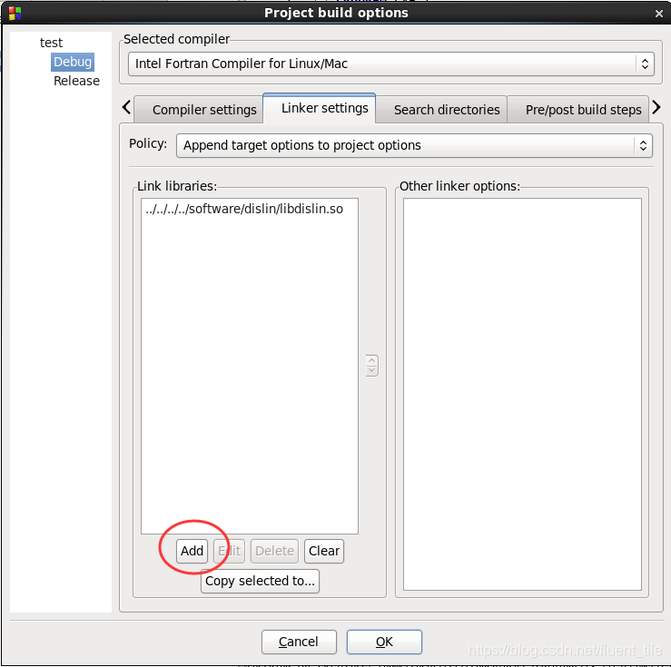Open the Search directories tab

pos(441,110)
